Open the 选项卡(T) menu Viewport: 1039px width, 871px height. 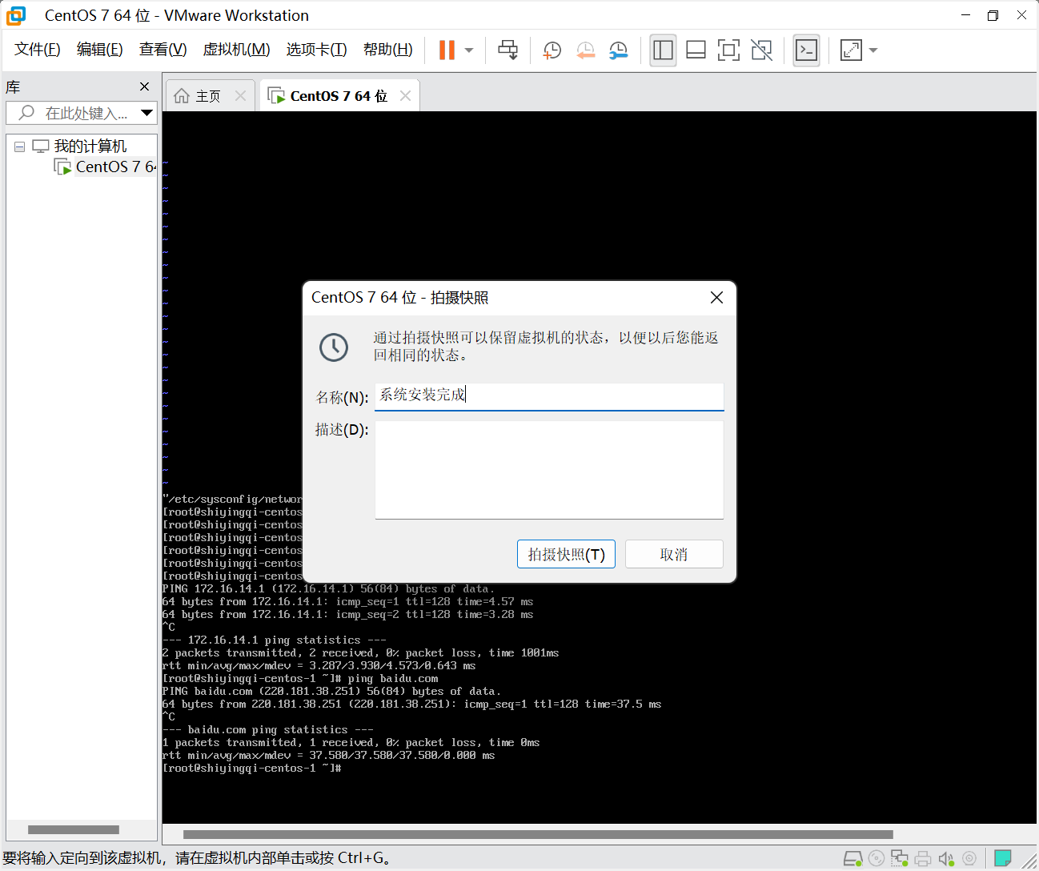point(316,50)
